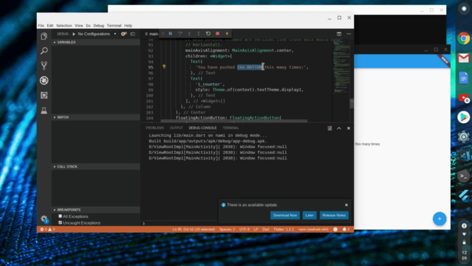Viewport: 472px width, 266px height.
Task: Collapse the Variables section
Action: (66, 42)
